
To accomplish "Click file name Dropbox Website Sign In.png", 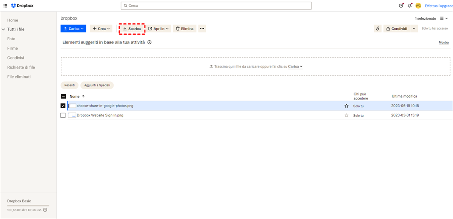I will tap(100, 115).
